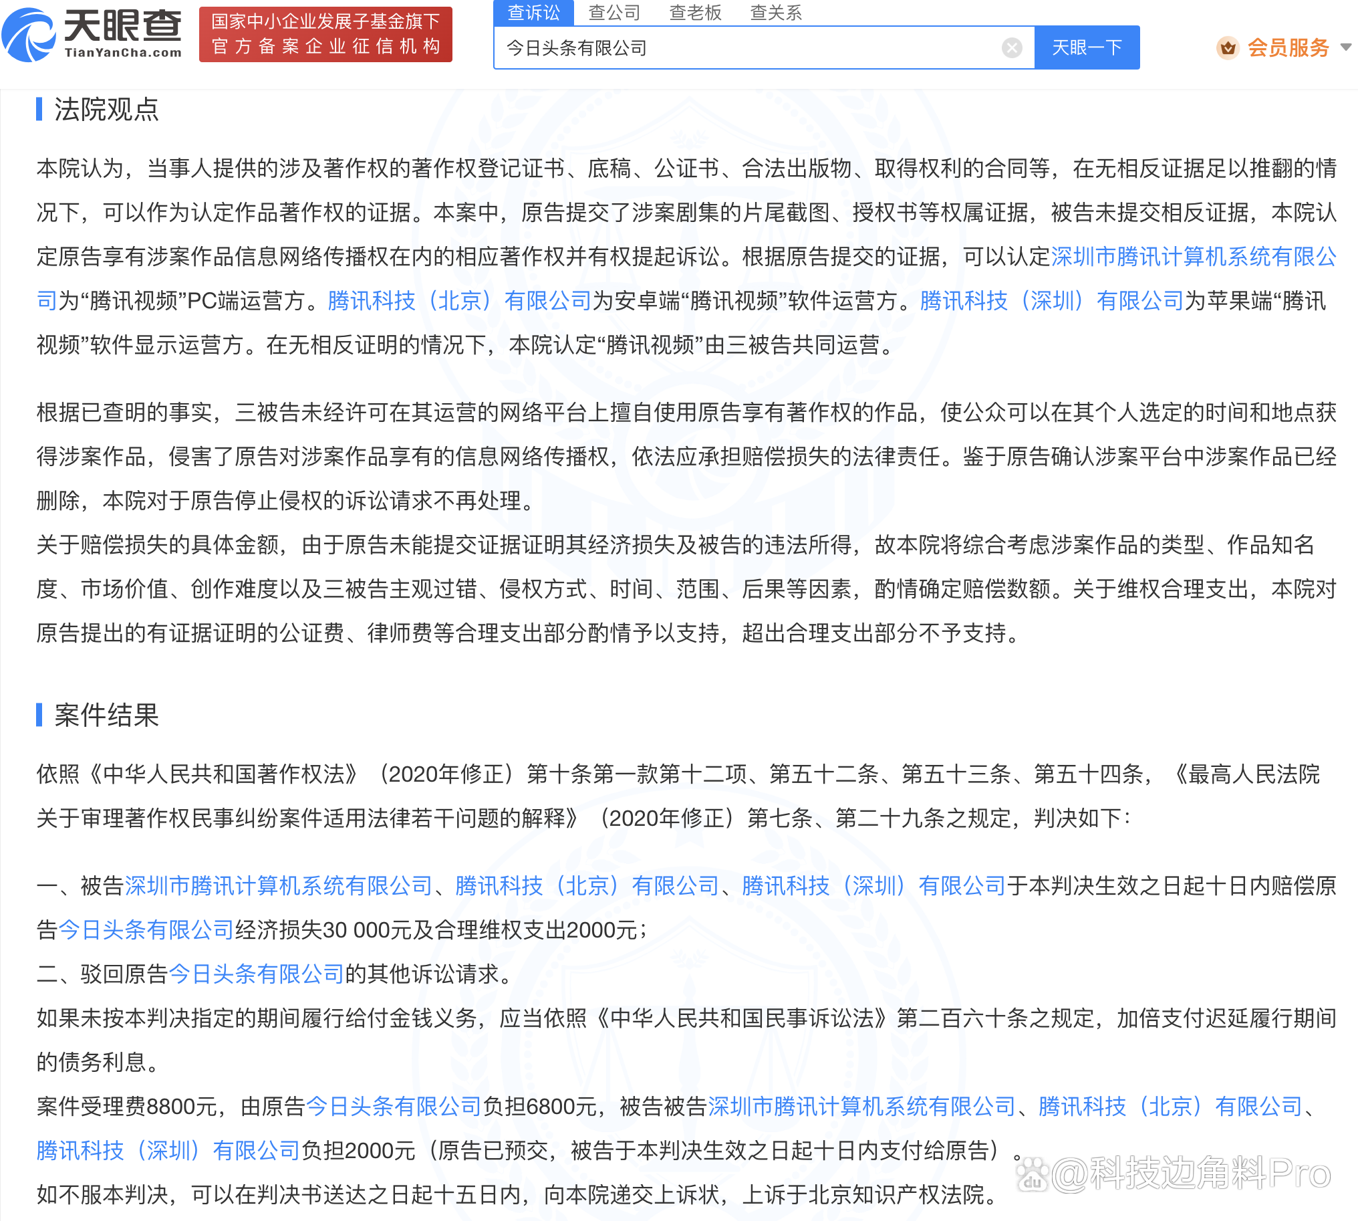
Task: Open 深圳市腾讯计算机系统有限公司 link in 案件受理费 line
Action: click(861, 1106)
